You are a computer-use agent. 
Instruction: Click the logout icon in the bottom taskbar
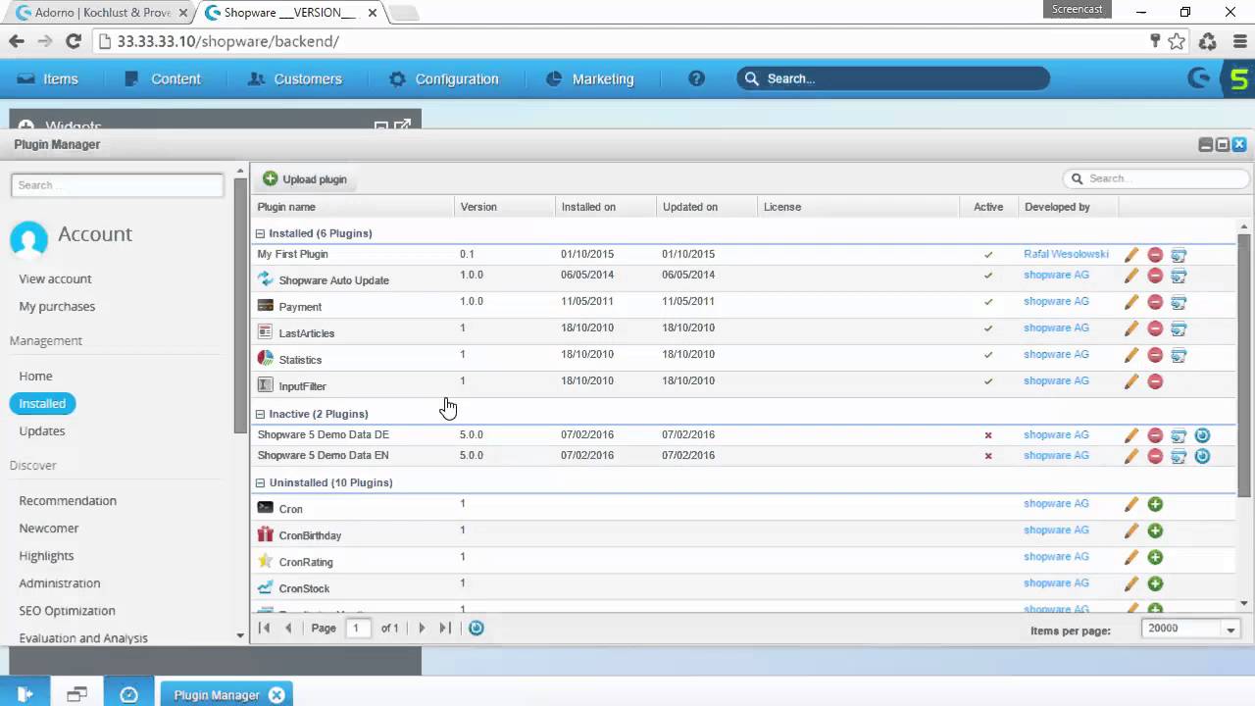pos(25,694)
